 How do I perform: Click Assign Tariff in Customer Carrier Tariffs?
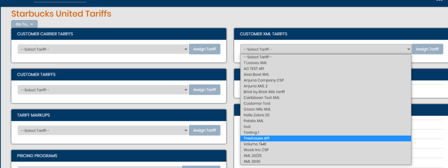pos(205,49)
